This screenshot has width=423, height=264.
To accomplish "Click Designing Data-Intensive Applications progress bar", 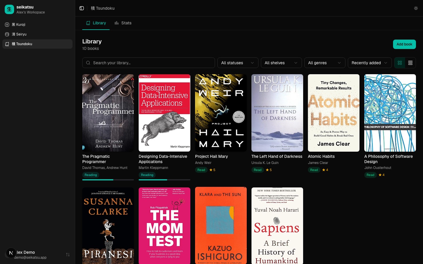I will pos(164,180).
